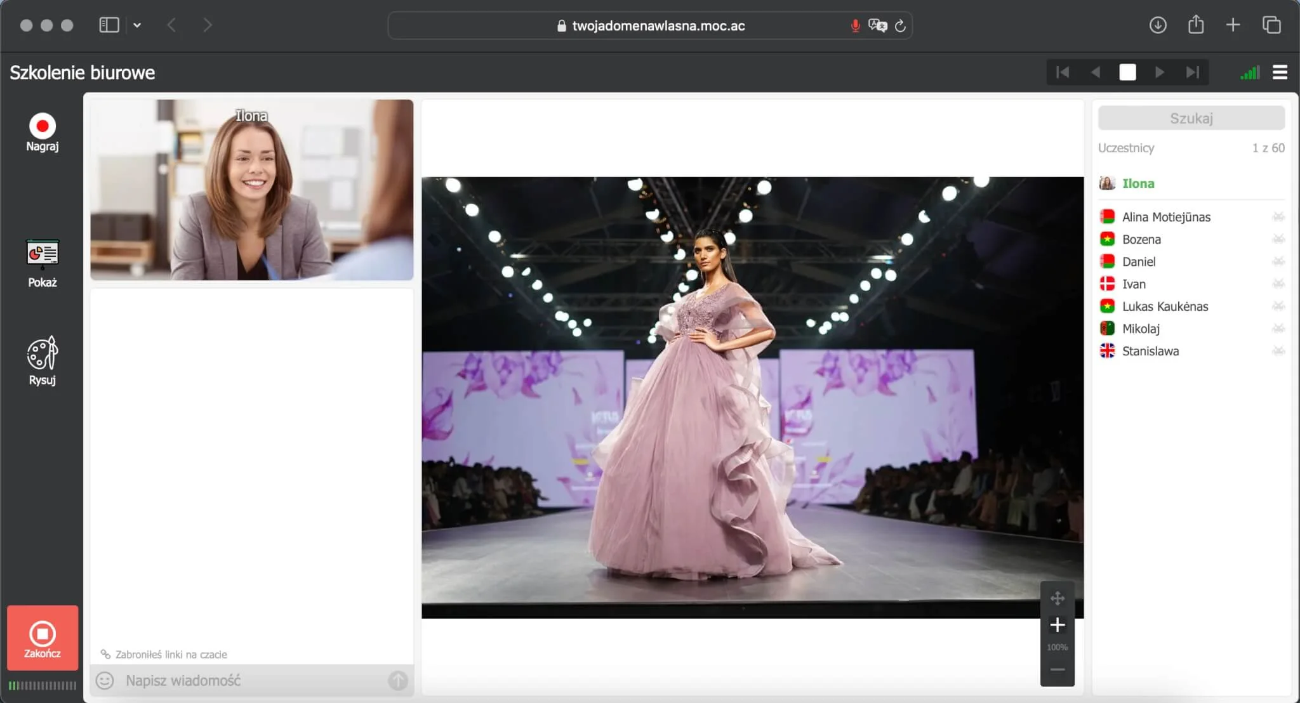Toggle Stanislawa's media status icon
Screen dimensions: 1300x703
[1278, 351]
